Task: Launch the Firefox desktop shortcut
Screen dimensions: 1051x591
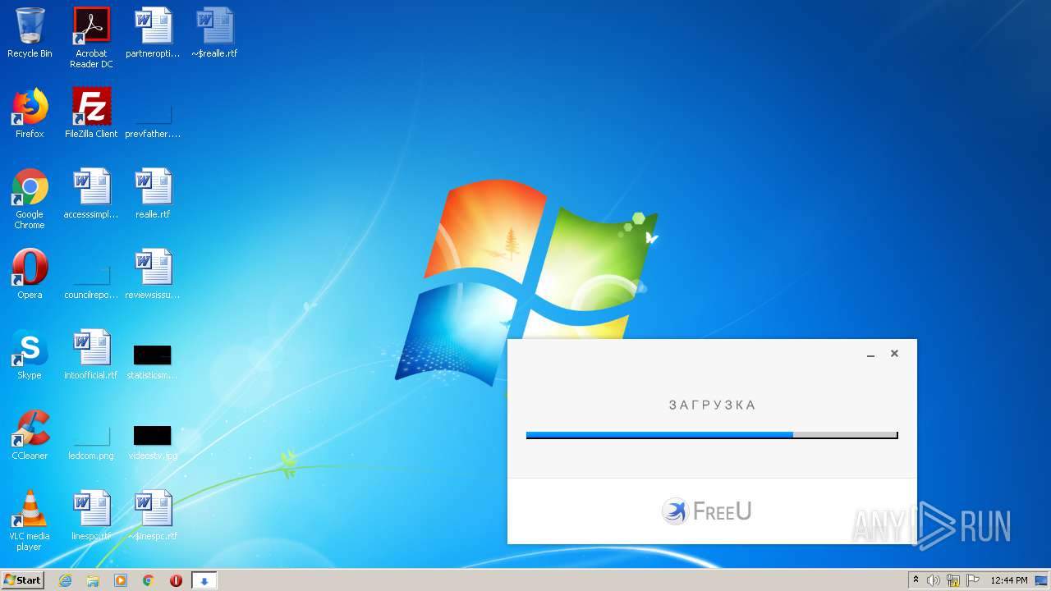Action: pos(30,113)
